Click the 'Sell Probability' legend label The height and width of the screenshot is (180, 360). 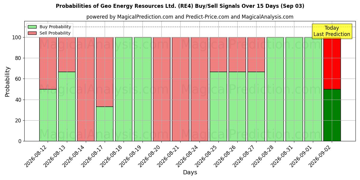click(55, 33)
